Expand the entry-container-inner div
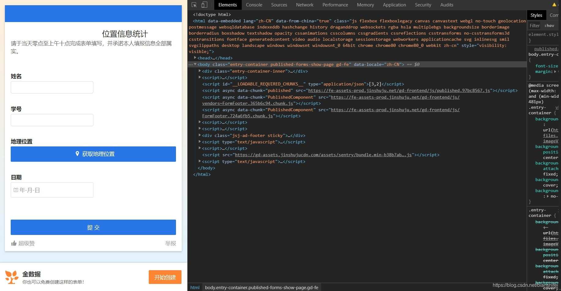The image size is (561, 291). coord(200,71)
